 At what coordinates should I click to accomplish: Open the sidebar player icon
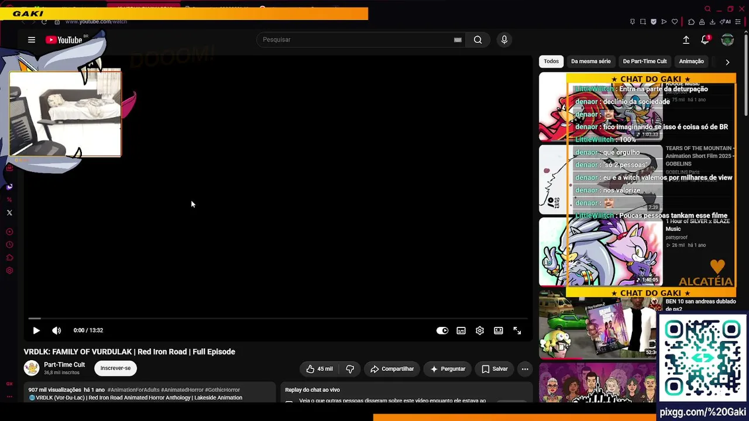tap(9, 232)
